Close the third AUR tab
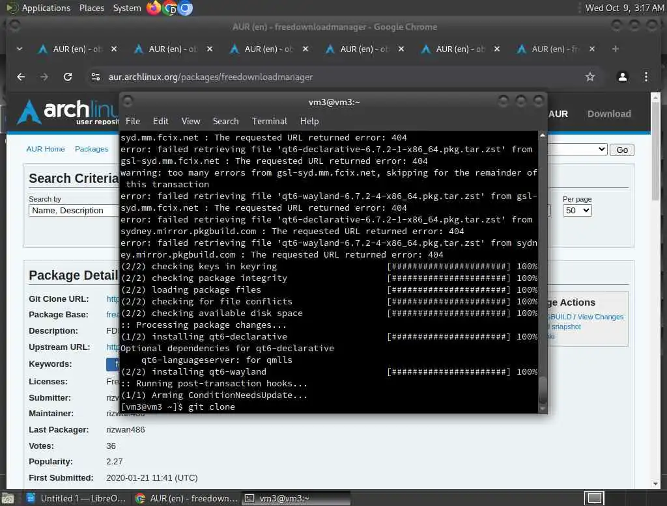Viewport: 667px width, 506px height. (x=305, y=49)
